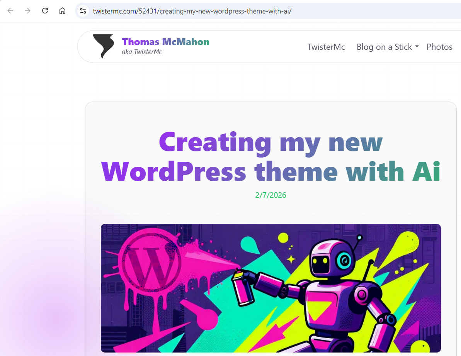Open the TwisterMc navigation item

(326, 47)
